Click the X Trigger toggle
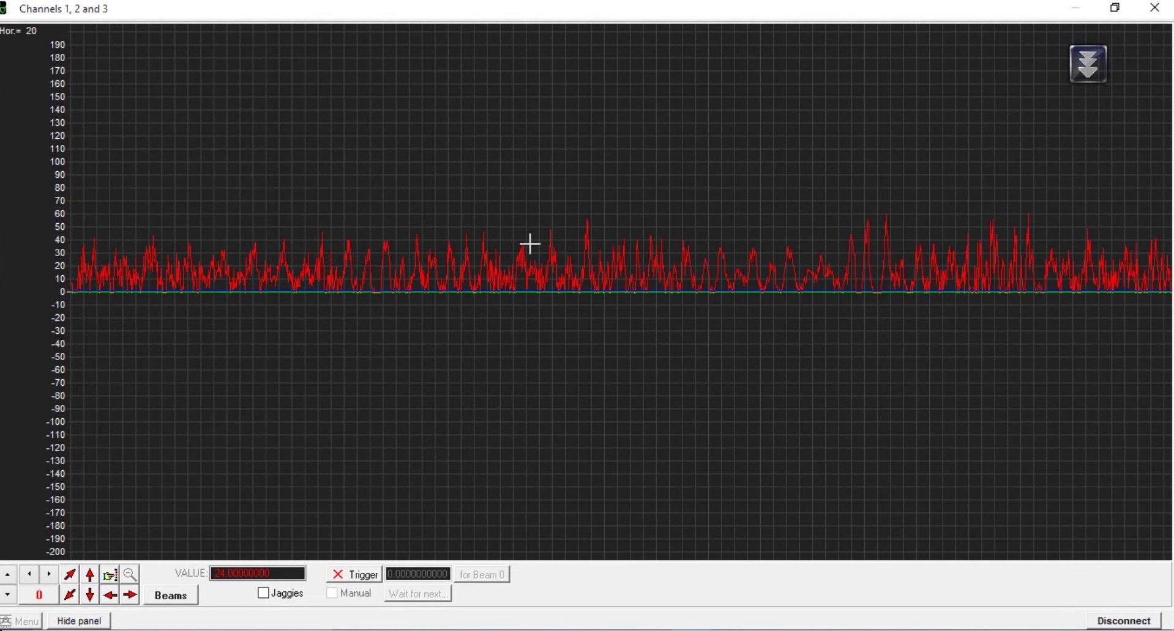The height and width of the screenshot is (631, 1174). click(353, 574)
